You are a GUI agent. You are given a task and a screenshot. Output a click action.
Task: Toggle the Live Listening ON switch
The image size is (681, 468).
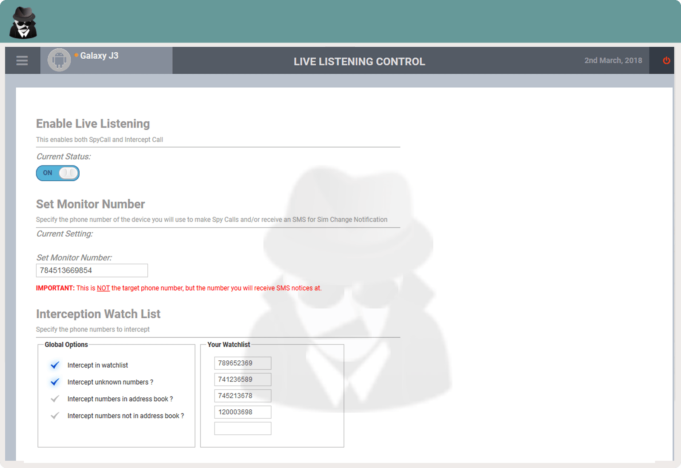[x=58, y=173]
